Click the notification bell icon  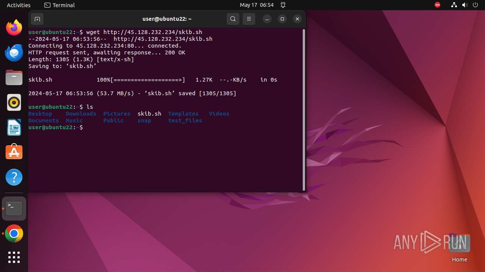[x=283, y=5]
